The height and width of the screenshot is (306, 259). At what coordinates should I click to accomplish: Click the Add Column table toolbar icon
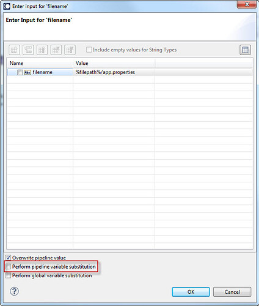[56, 50]
